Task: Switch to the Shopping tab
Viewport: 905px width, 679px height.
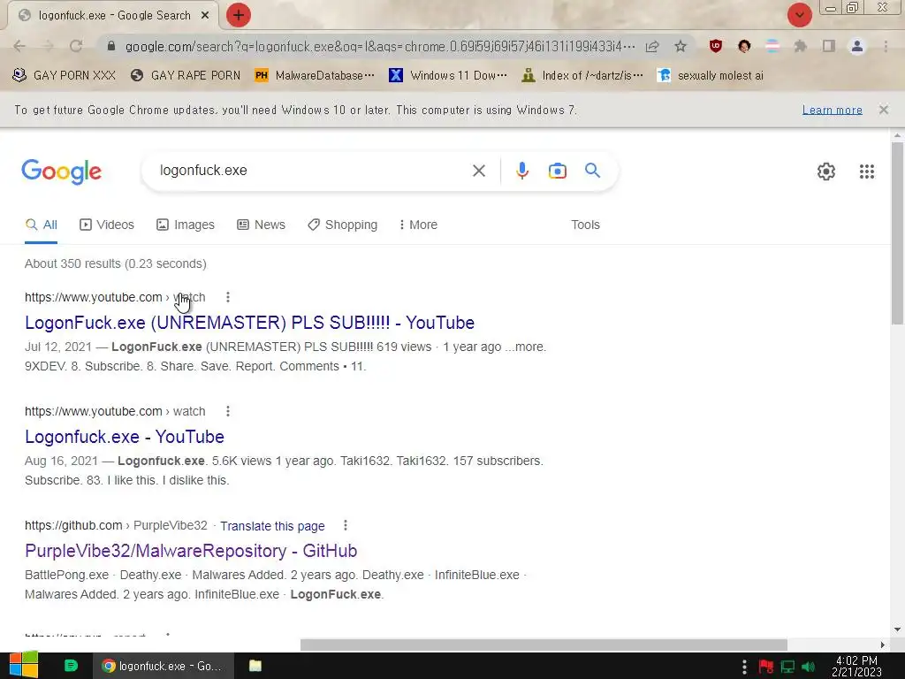Action: coord(342,225)
